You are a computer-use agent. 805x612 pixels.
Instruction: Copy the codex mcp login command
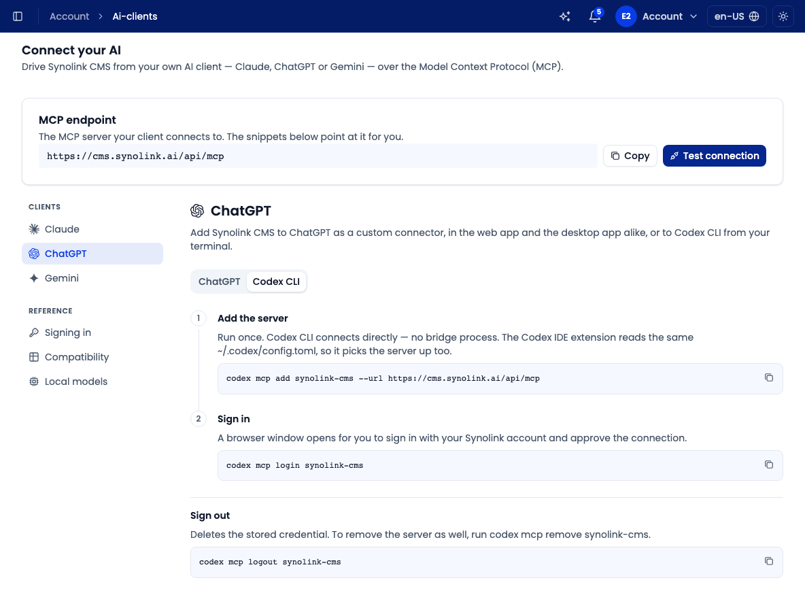768,464
